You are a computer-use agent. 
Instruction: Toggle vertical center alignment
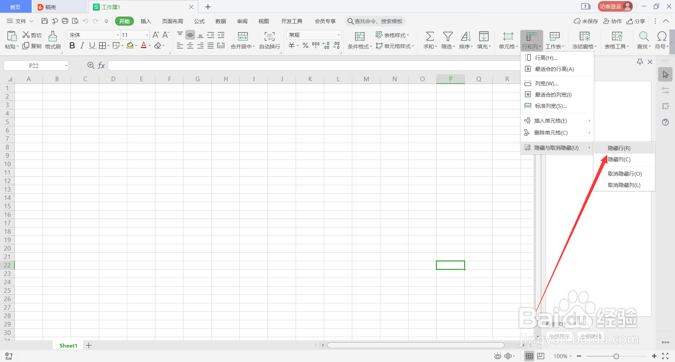coord(190,35)
